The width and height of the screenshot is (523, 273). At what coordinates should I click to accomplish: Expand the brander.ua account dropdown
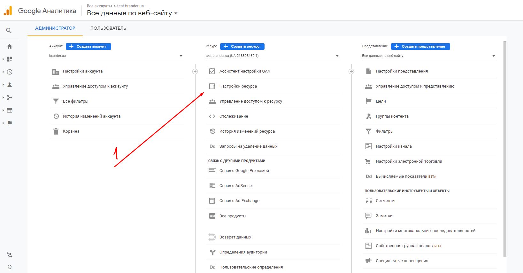click(x=181, y=56)
